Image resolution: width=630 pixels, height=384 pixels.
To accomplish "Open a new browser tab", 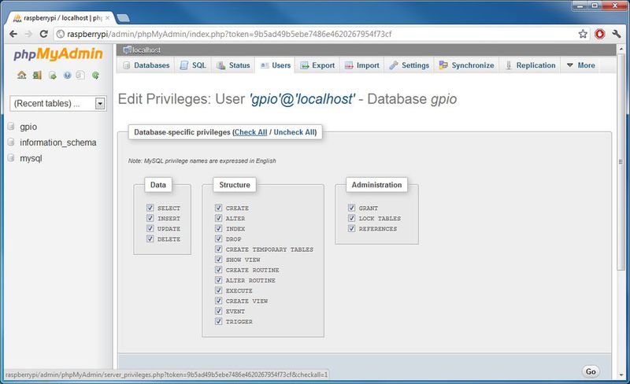I will [x=123, y=17].
